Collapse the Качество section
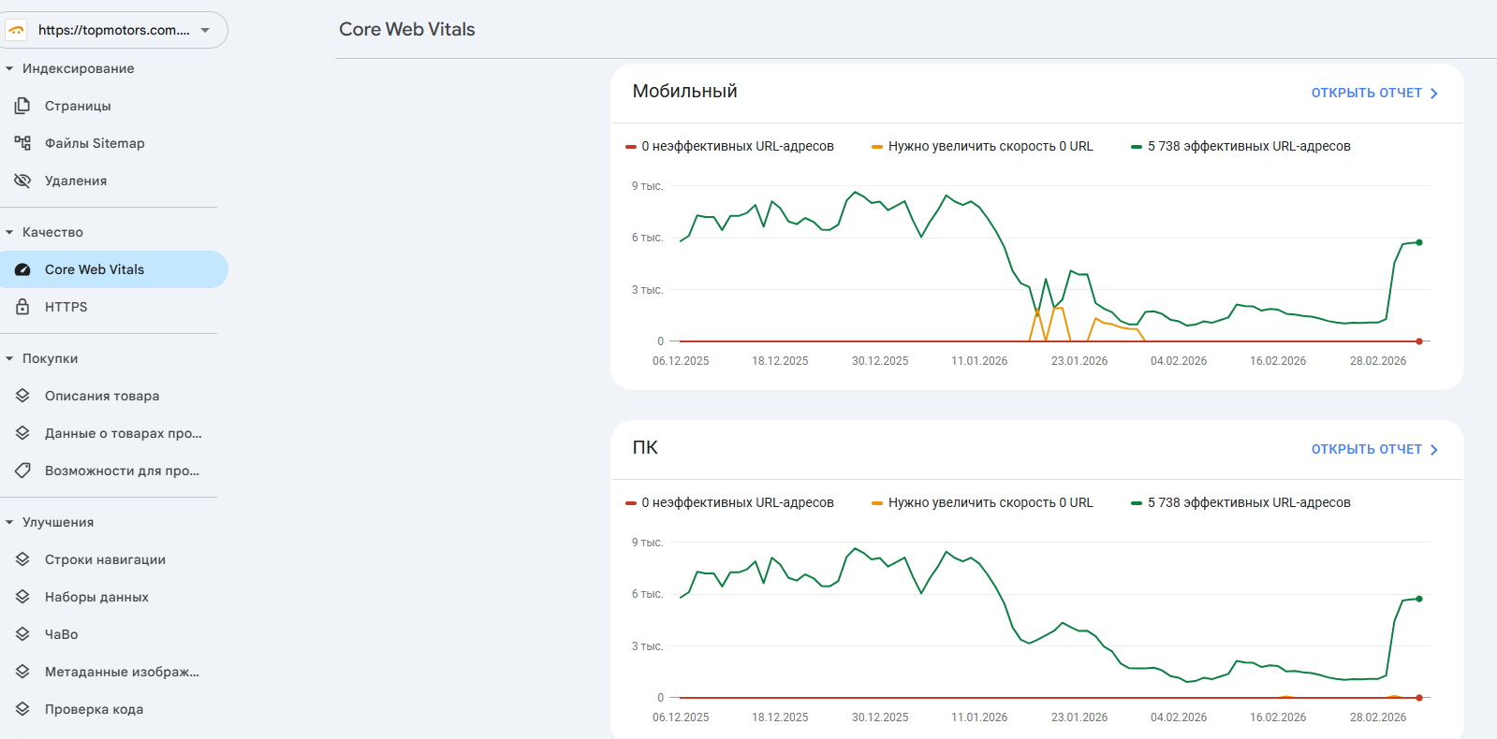 [x=9, y=232]
